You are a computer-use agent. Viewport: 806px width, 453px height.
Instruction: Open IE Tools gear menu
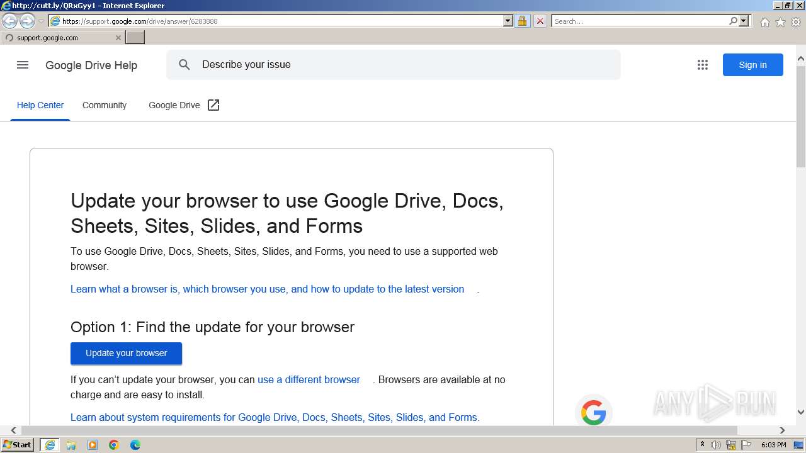tap(796, 22)
